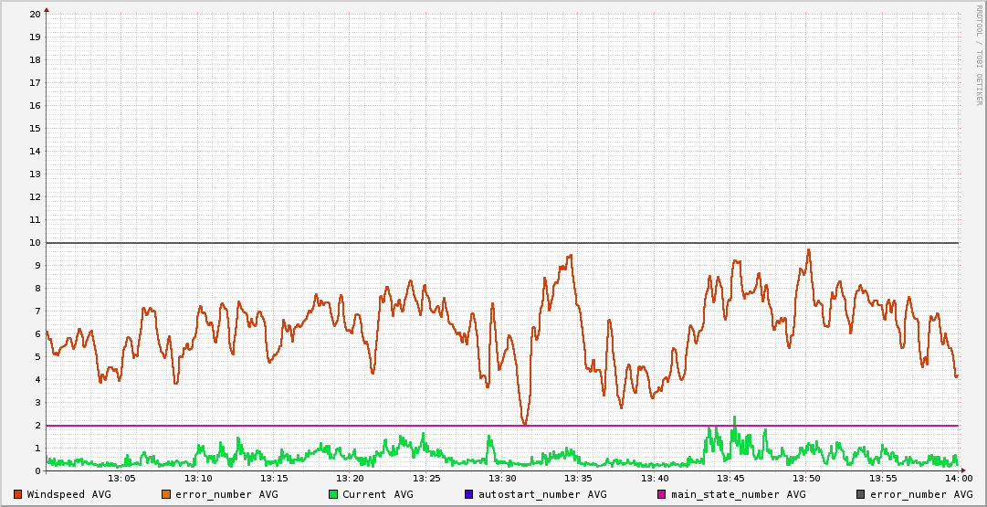Image resolution: width=987 pixels, height=507 pixels.
Task: Click the blue autostart_number AVG legend swatch
Action: [468, 494]
